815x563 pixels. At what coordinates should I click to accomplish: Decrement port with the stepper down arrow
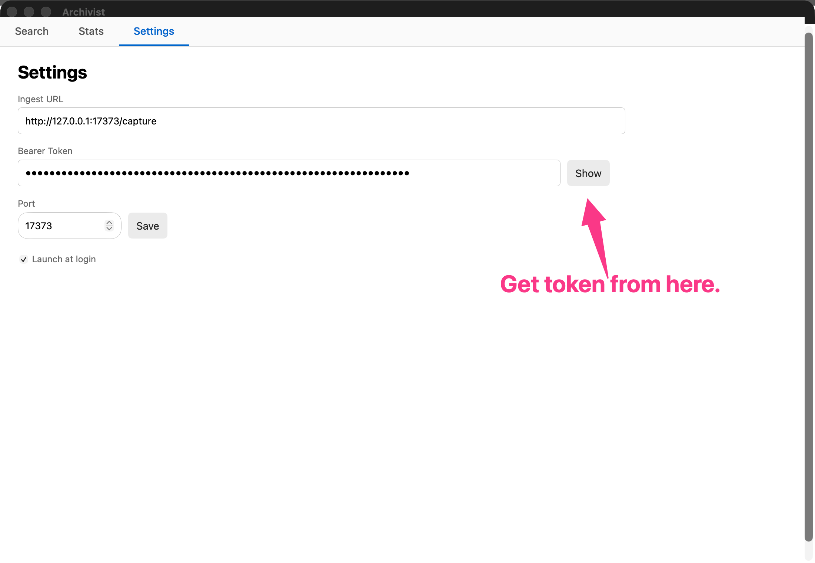pyautogui.click(x=109, y=229)
